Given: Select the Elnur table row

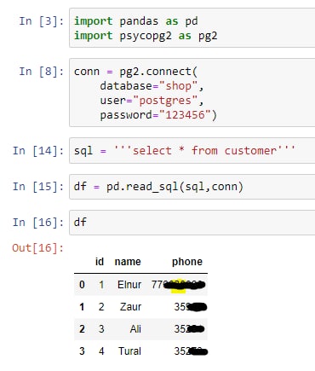Looking at the screenshot, I should 140,285.
